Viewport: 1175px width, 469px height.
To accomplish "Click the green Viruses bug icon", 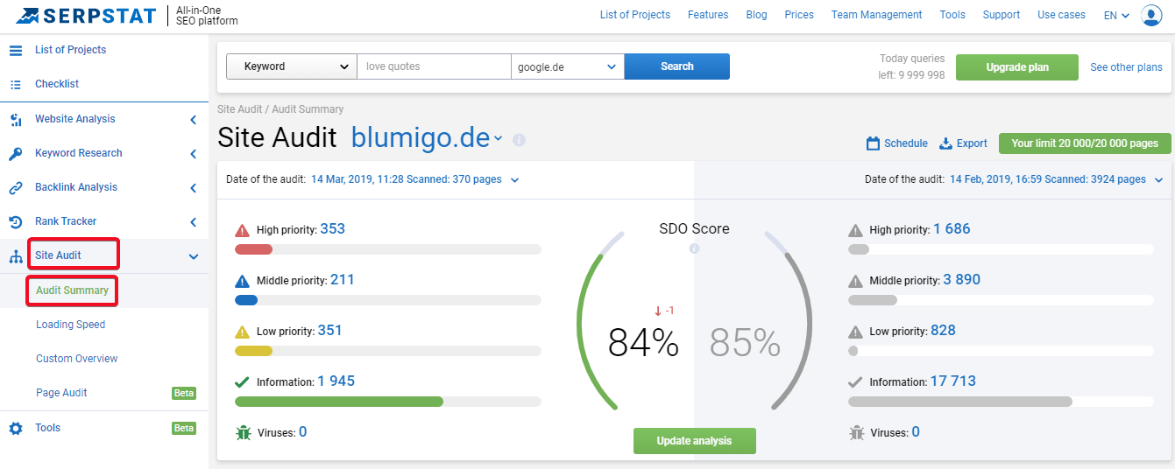I will 244,432.
